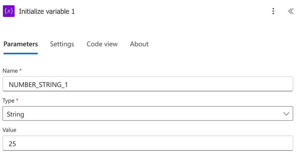Open the three-dot more options menu
299x157 pixels.
point(273,11)
